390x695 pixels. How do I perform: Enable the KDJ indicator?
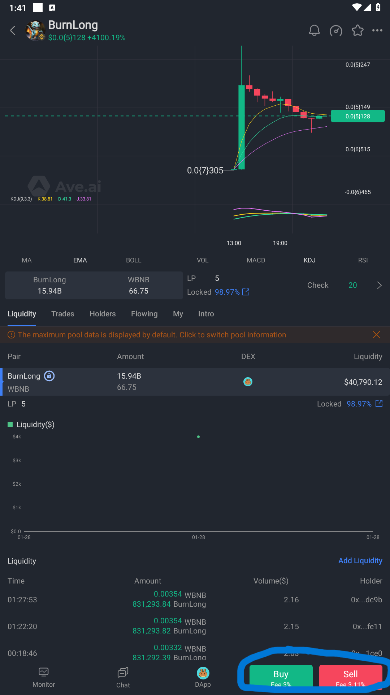tap(309, 260)
